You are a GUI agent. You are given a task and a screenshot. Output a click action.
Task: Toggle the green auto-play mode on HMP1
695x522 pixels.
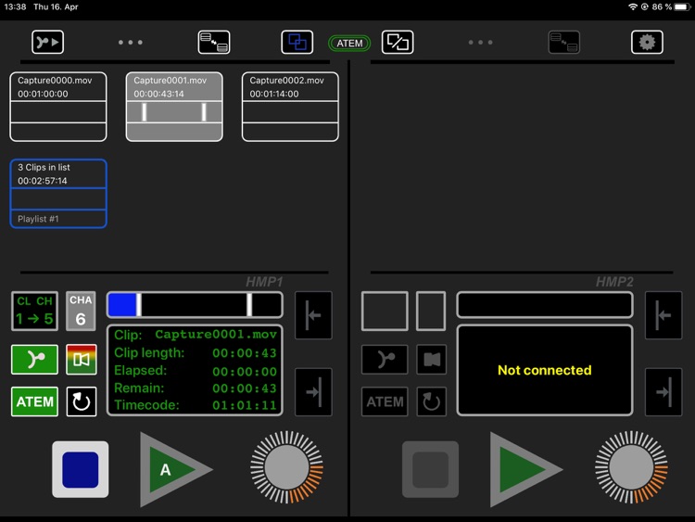(x=34, y=359)
